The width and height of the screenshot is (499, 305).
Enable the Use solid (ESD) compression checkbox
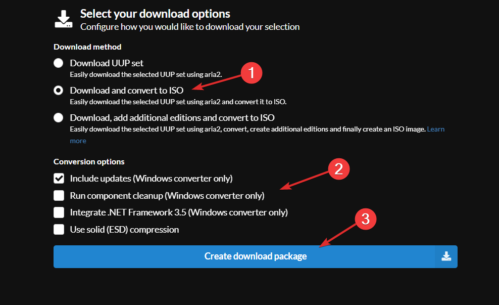pyautogui.click(x=59, y=230)
